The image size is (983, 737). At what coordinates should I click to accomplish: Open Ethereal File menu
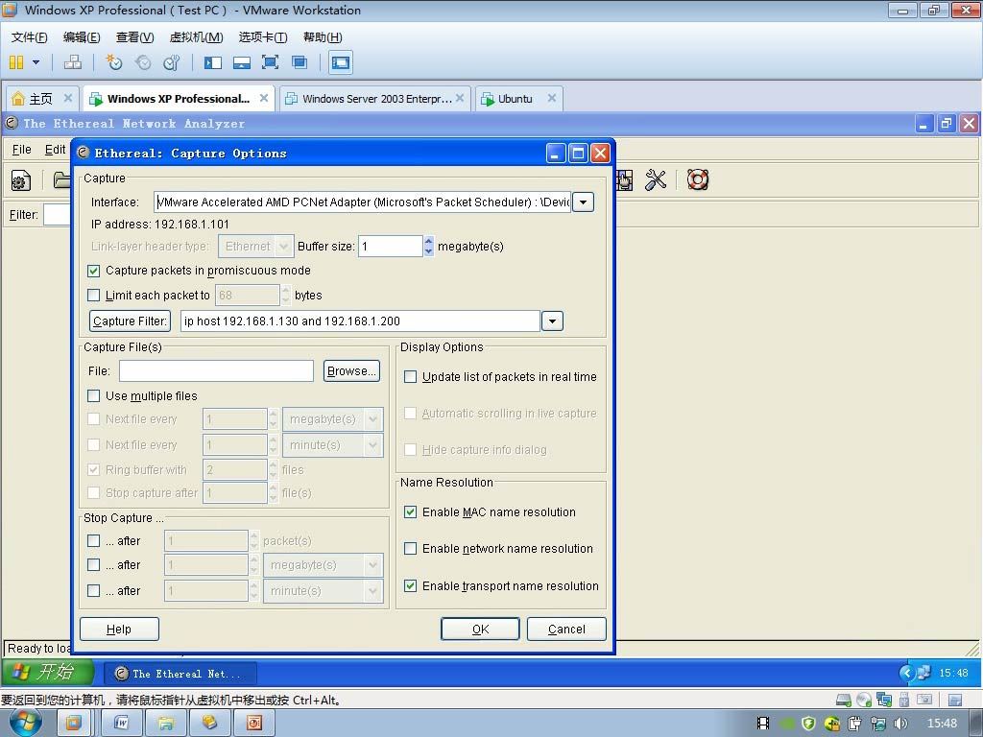(21, 149)
